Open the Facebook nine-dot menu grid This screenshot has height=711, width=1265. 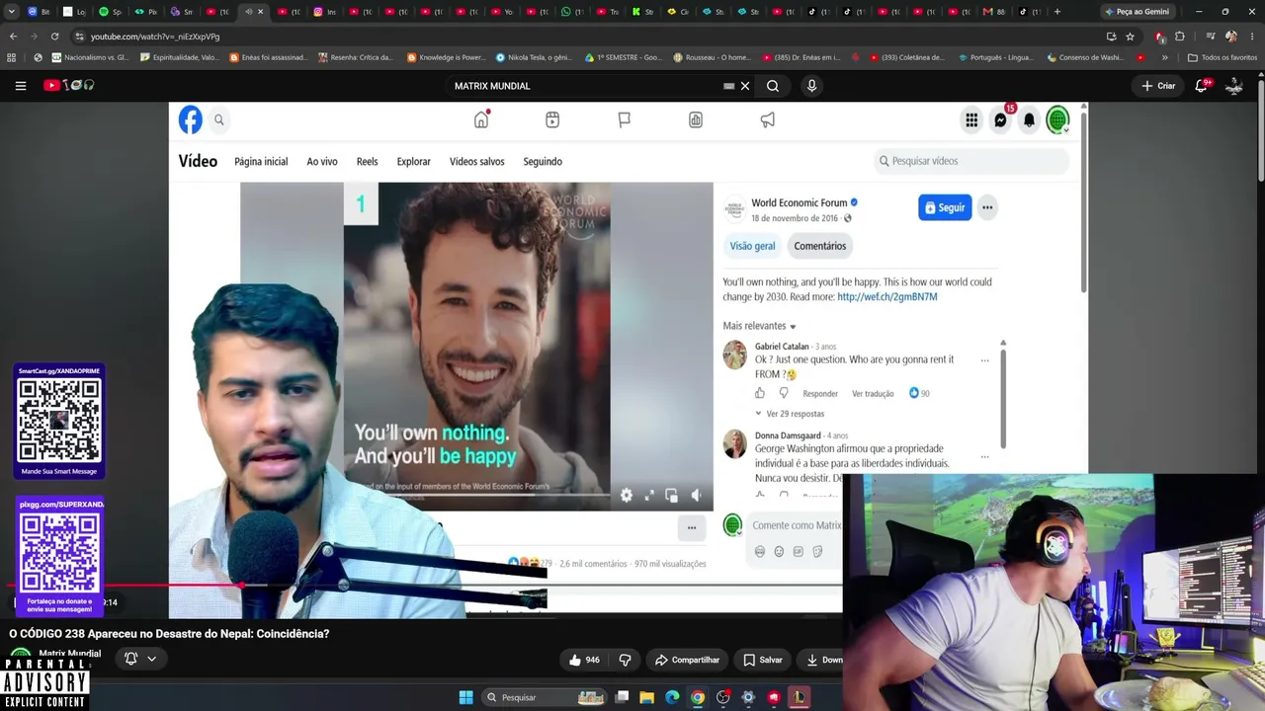pyautogui.click(x=971, y=120)
